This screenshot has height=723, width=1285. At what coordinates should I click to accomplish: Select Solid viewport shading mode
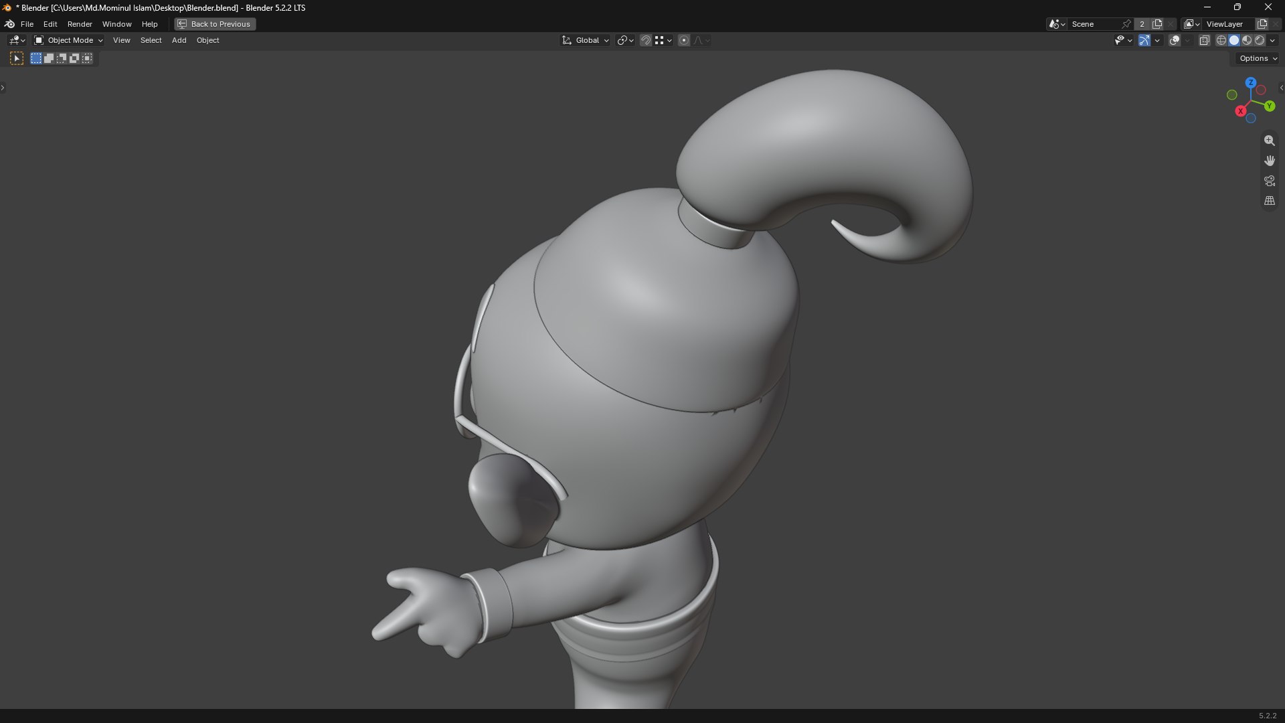[1234, 40]
